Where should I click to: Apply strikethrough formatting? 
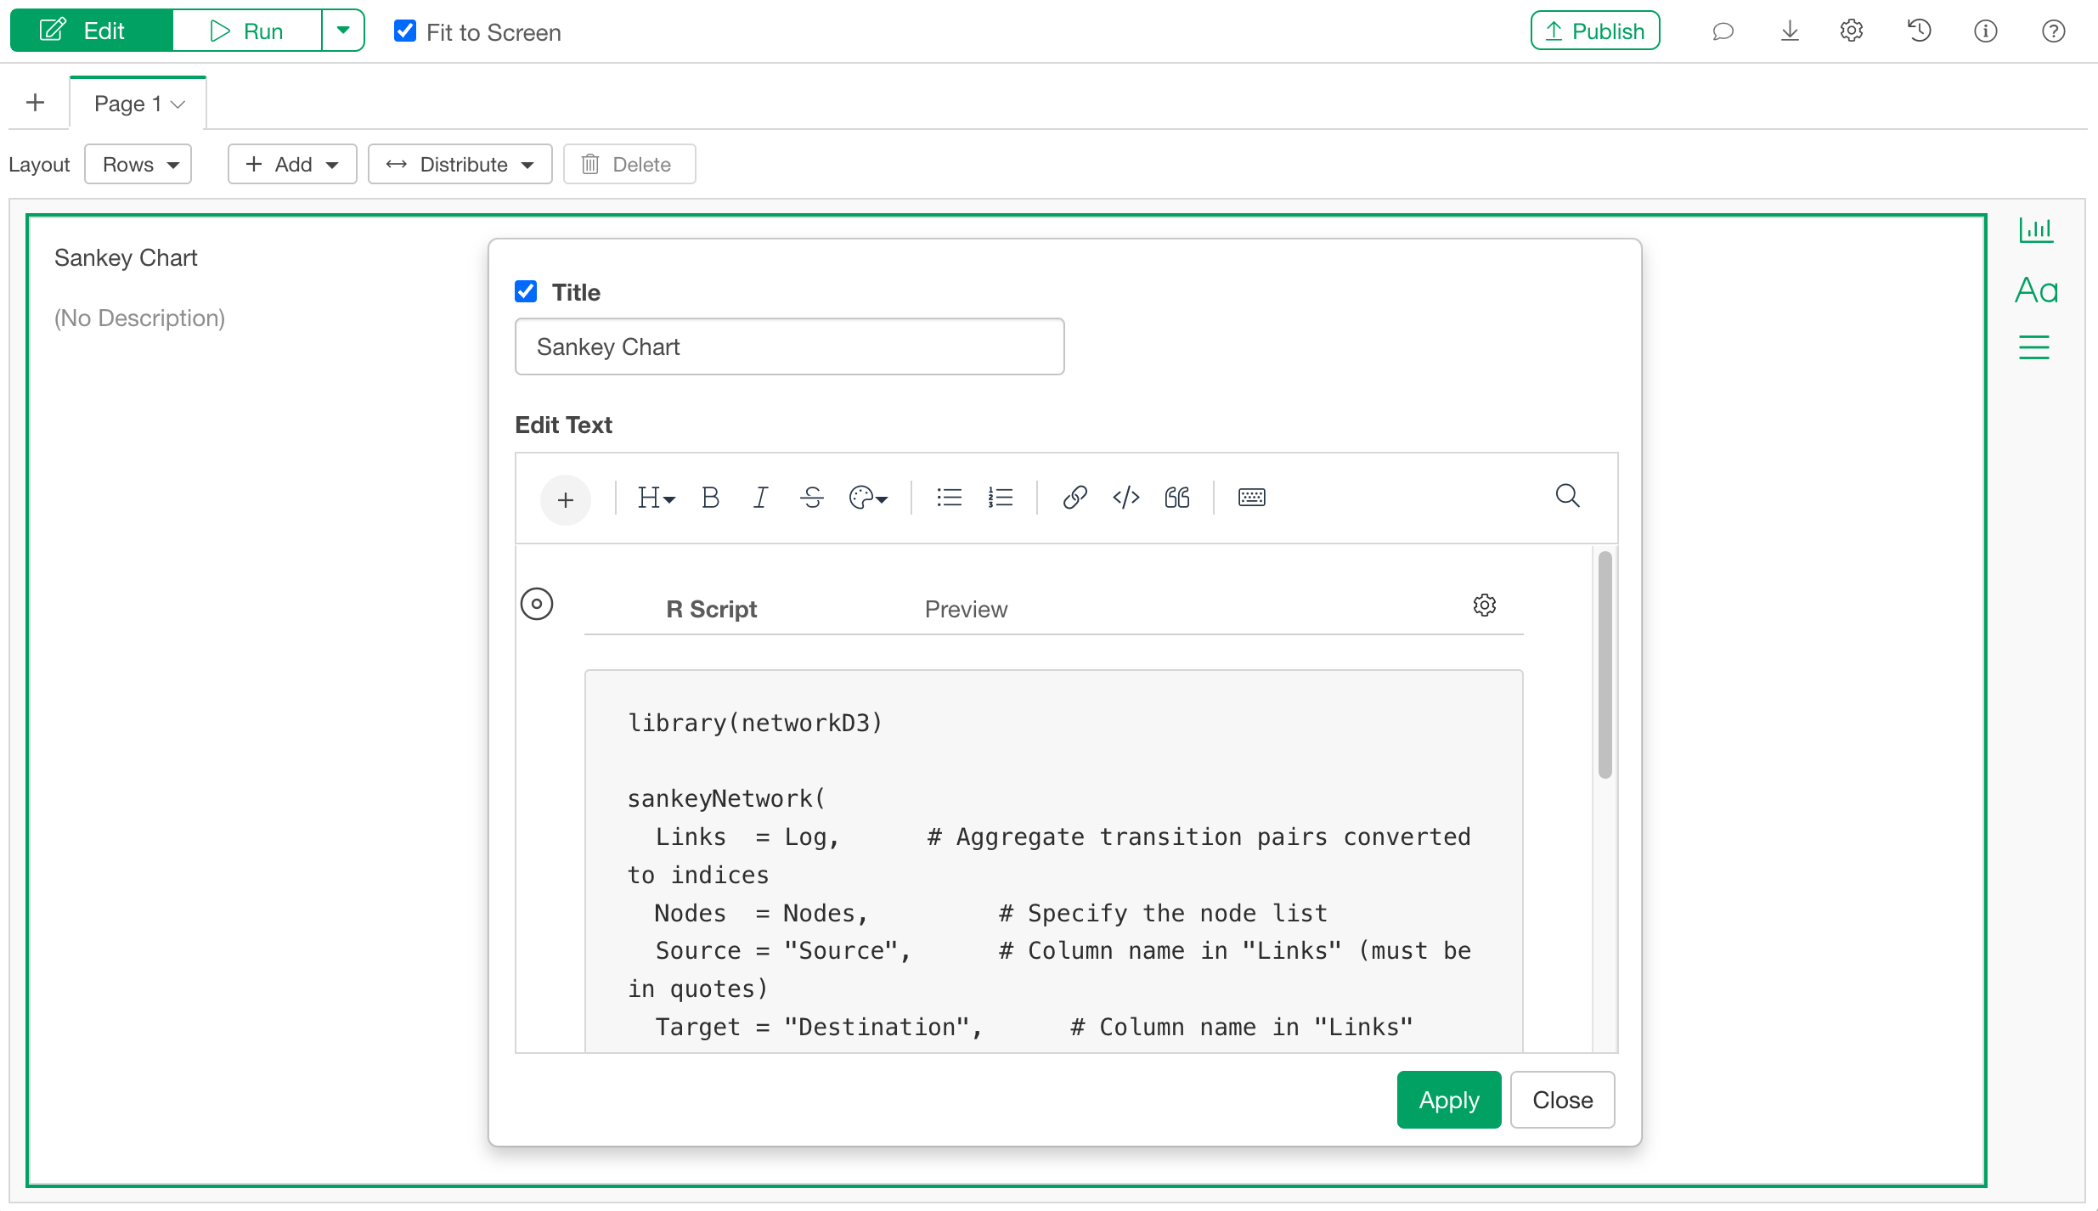point(812,498)
